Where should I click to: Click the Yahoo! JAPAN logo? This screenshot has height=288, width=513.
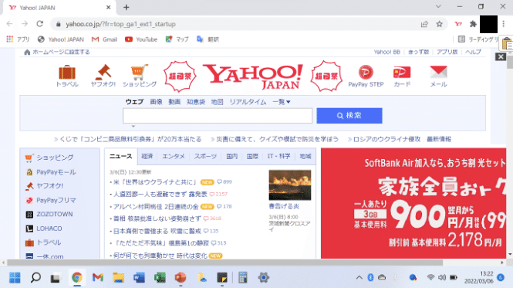point(253,76)
